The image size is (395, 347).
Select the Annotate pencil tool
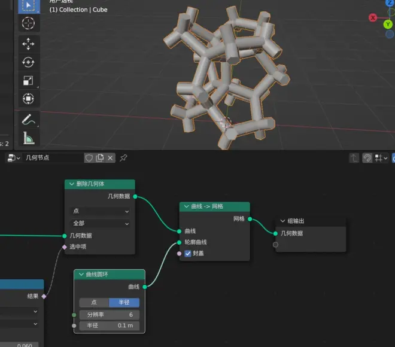tap(28, 120)
